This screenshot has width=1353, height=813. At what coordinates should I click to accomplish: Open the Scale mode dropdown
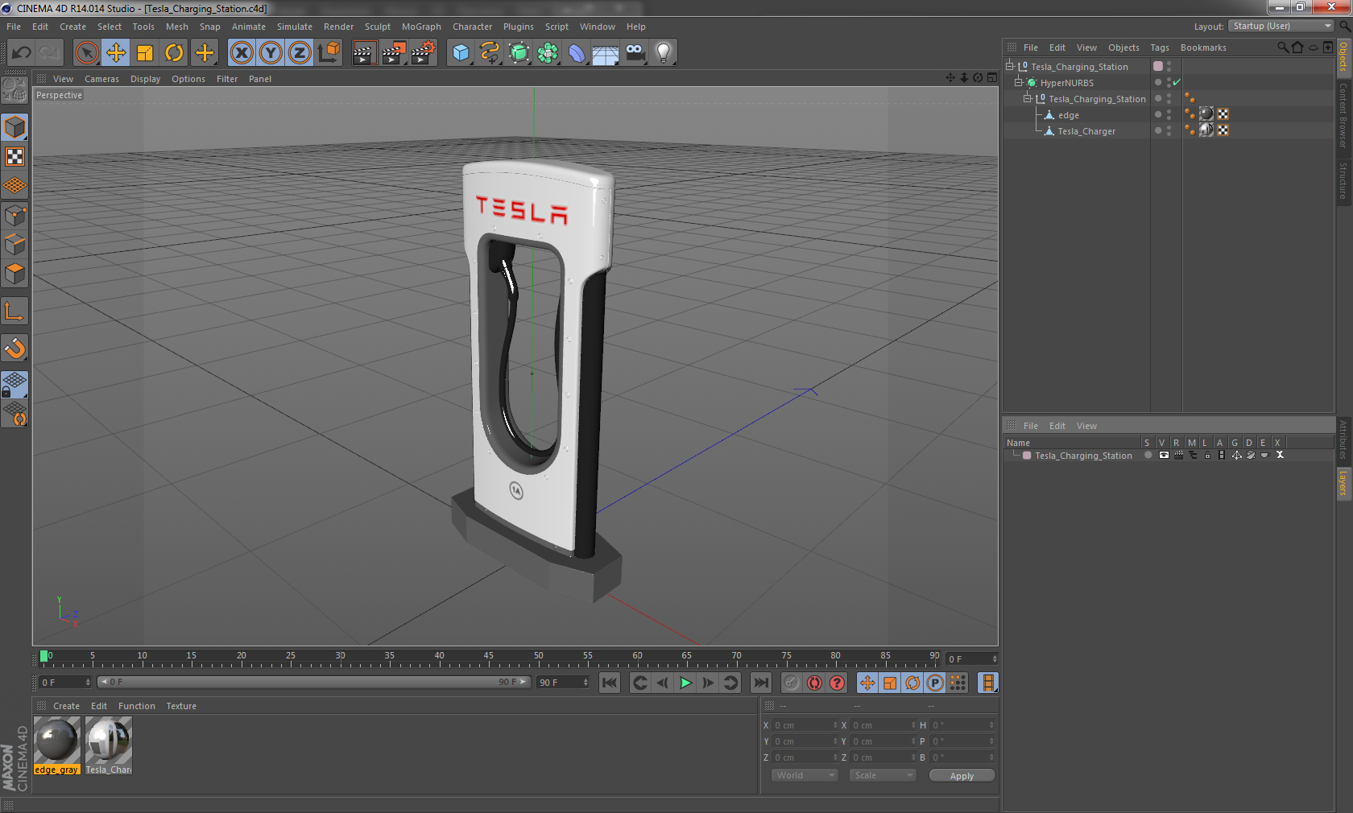(883, 775)
